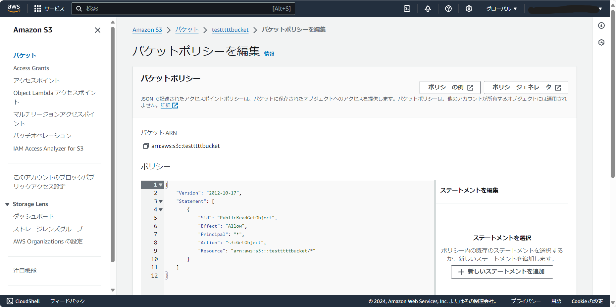Image resolution: width=616 pixels, height=307 pixels.
Task: Follow the Amazon S3 breadcrumb link
Action: 147,30
